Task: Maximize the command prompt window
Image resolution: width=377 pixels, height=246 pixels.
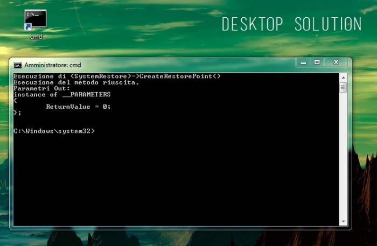Action: tap(317, 62)
